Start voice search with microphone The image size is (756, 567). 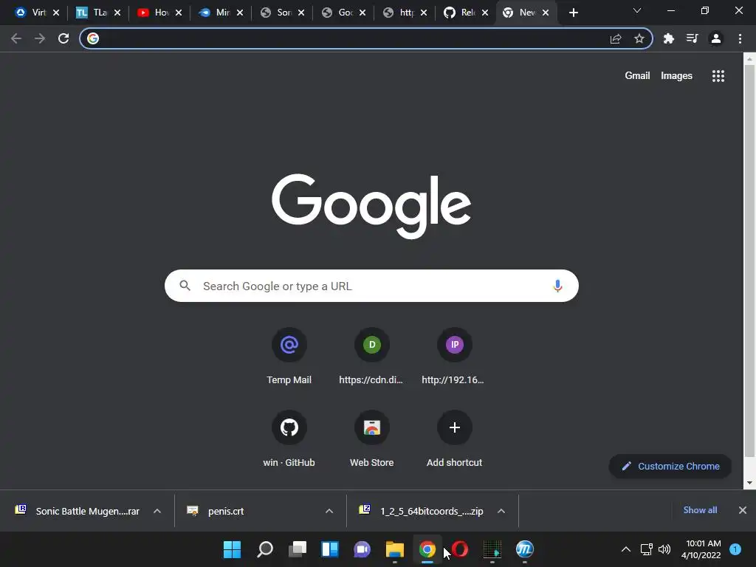point(557,286)
